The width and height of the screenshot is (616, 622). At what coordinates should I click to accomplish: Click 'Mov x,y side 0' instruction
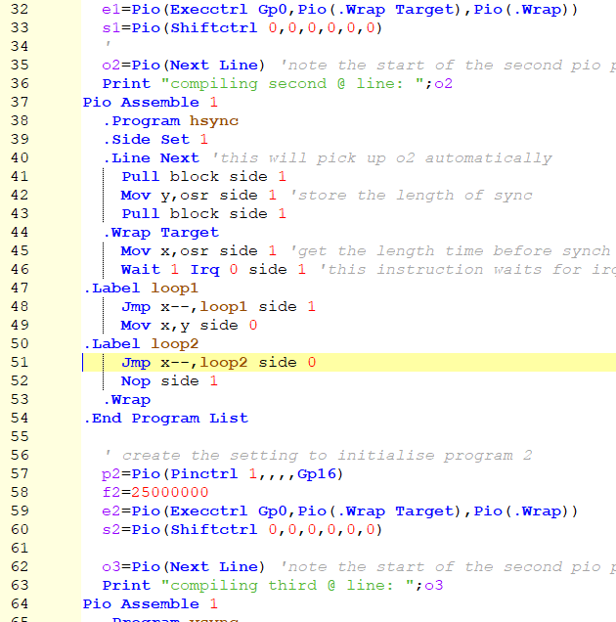pos(189,326)
